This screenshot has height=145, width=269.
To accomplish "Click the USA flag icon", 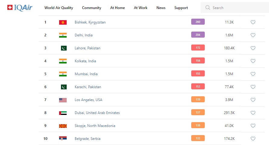I will 63,100.
